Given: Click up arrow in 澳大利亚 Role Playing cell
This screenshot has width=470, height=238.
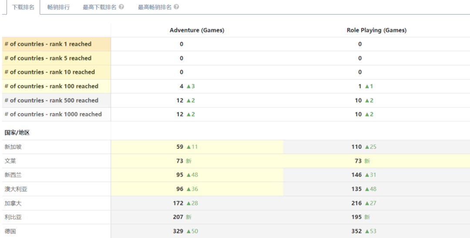Looking at the screenshot, I should 367,189.
